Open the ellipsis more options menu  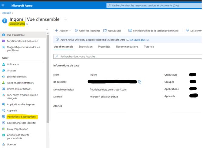[x=65, y=19]
